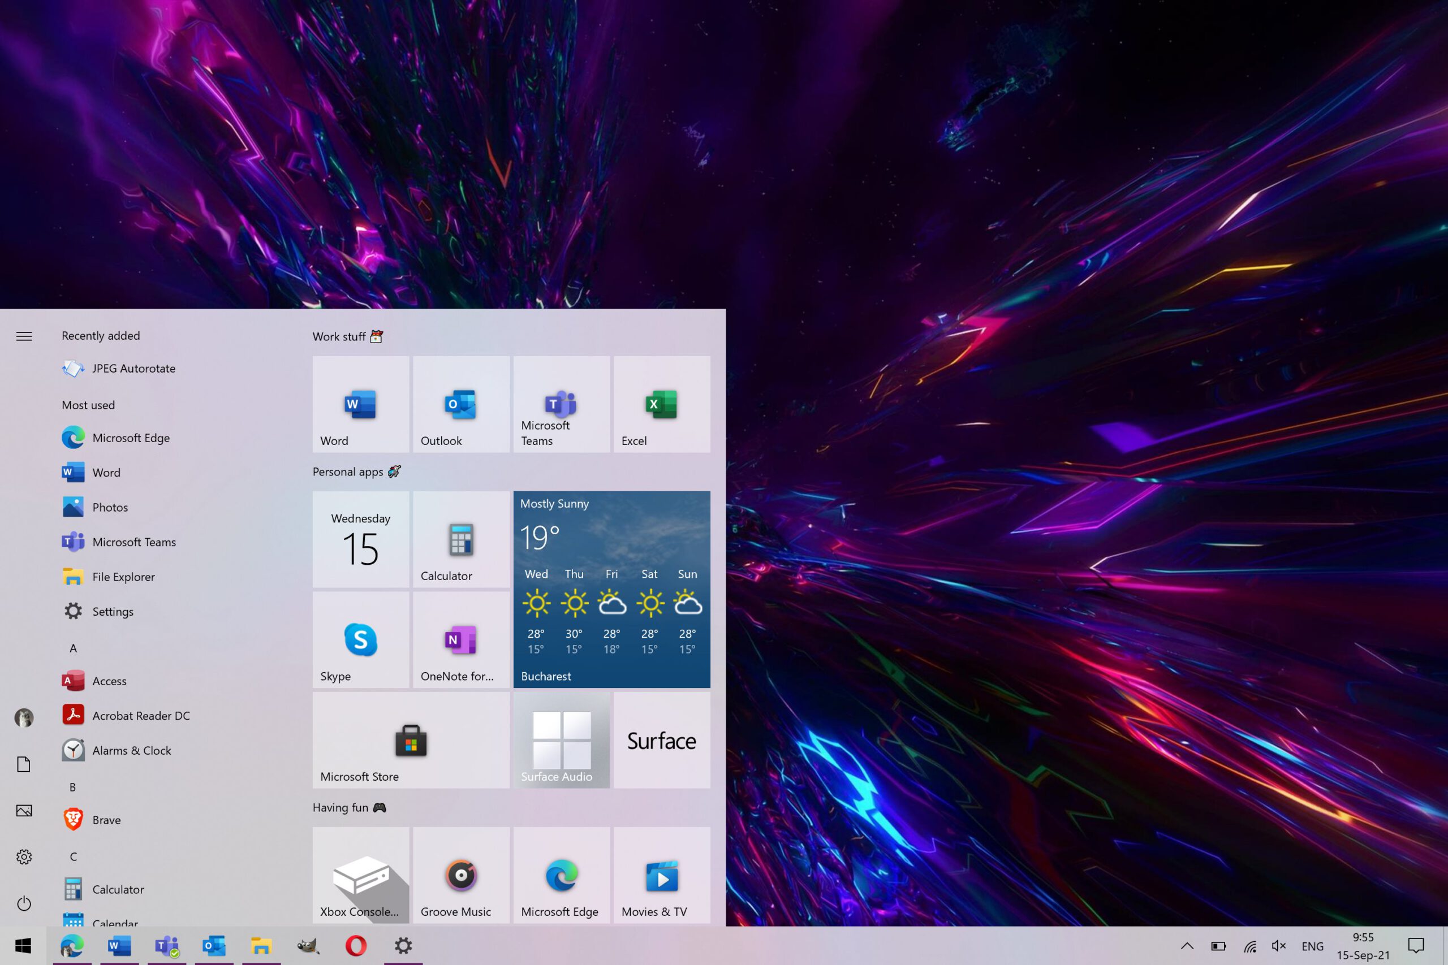Toggle the muted volume icon in the tray
This screenshot has height=965, width=1448.
point(1279,946)
